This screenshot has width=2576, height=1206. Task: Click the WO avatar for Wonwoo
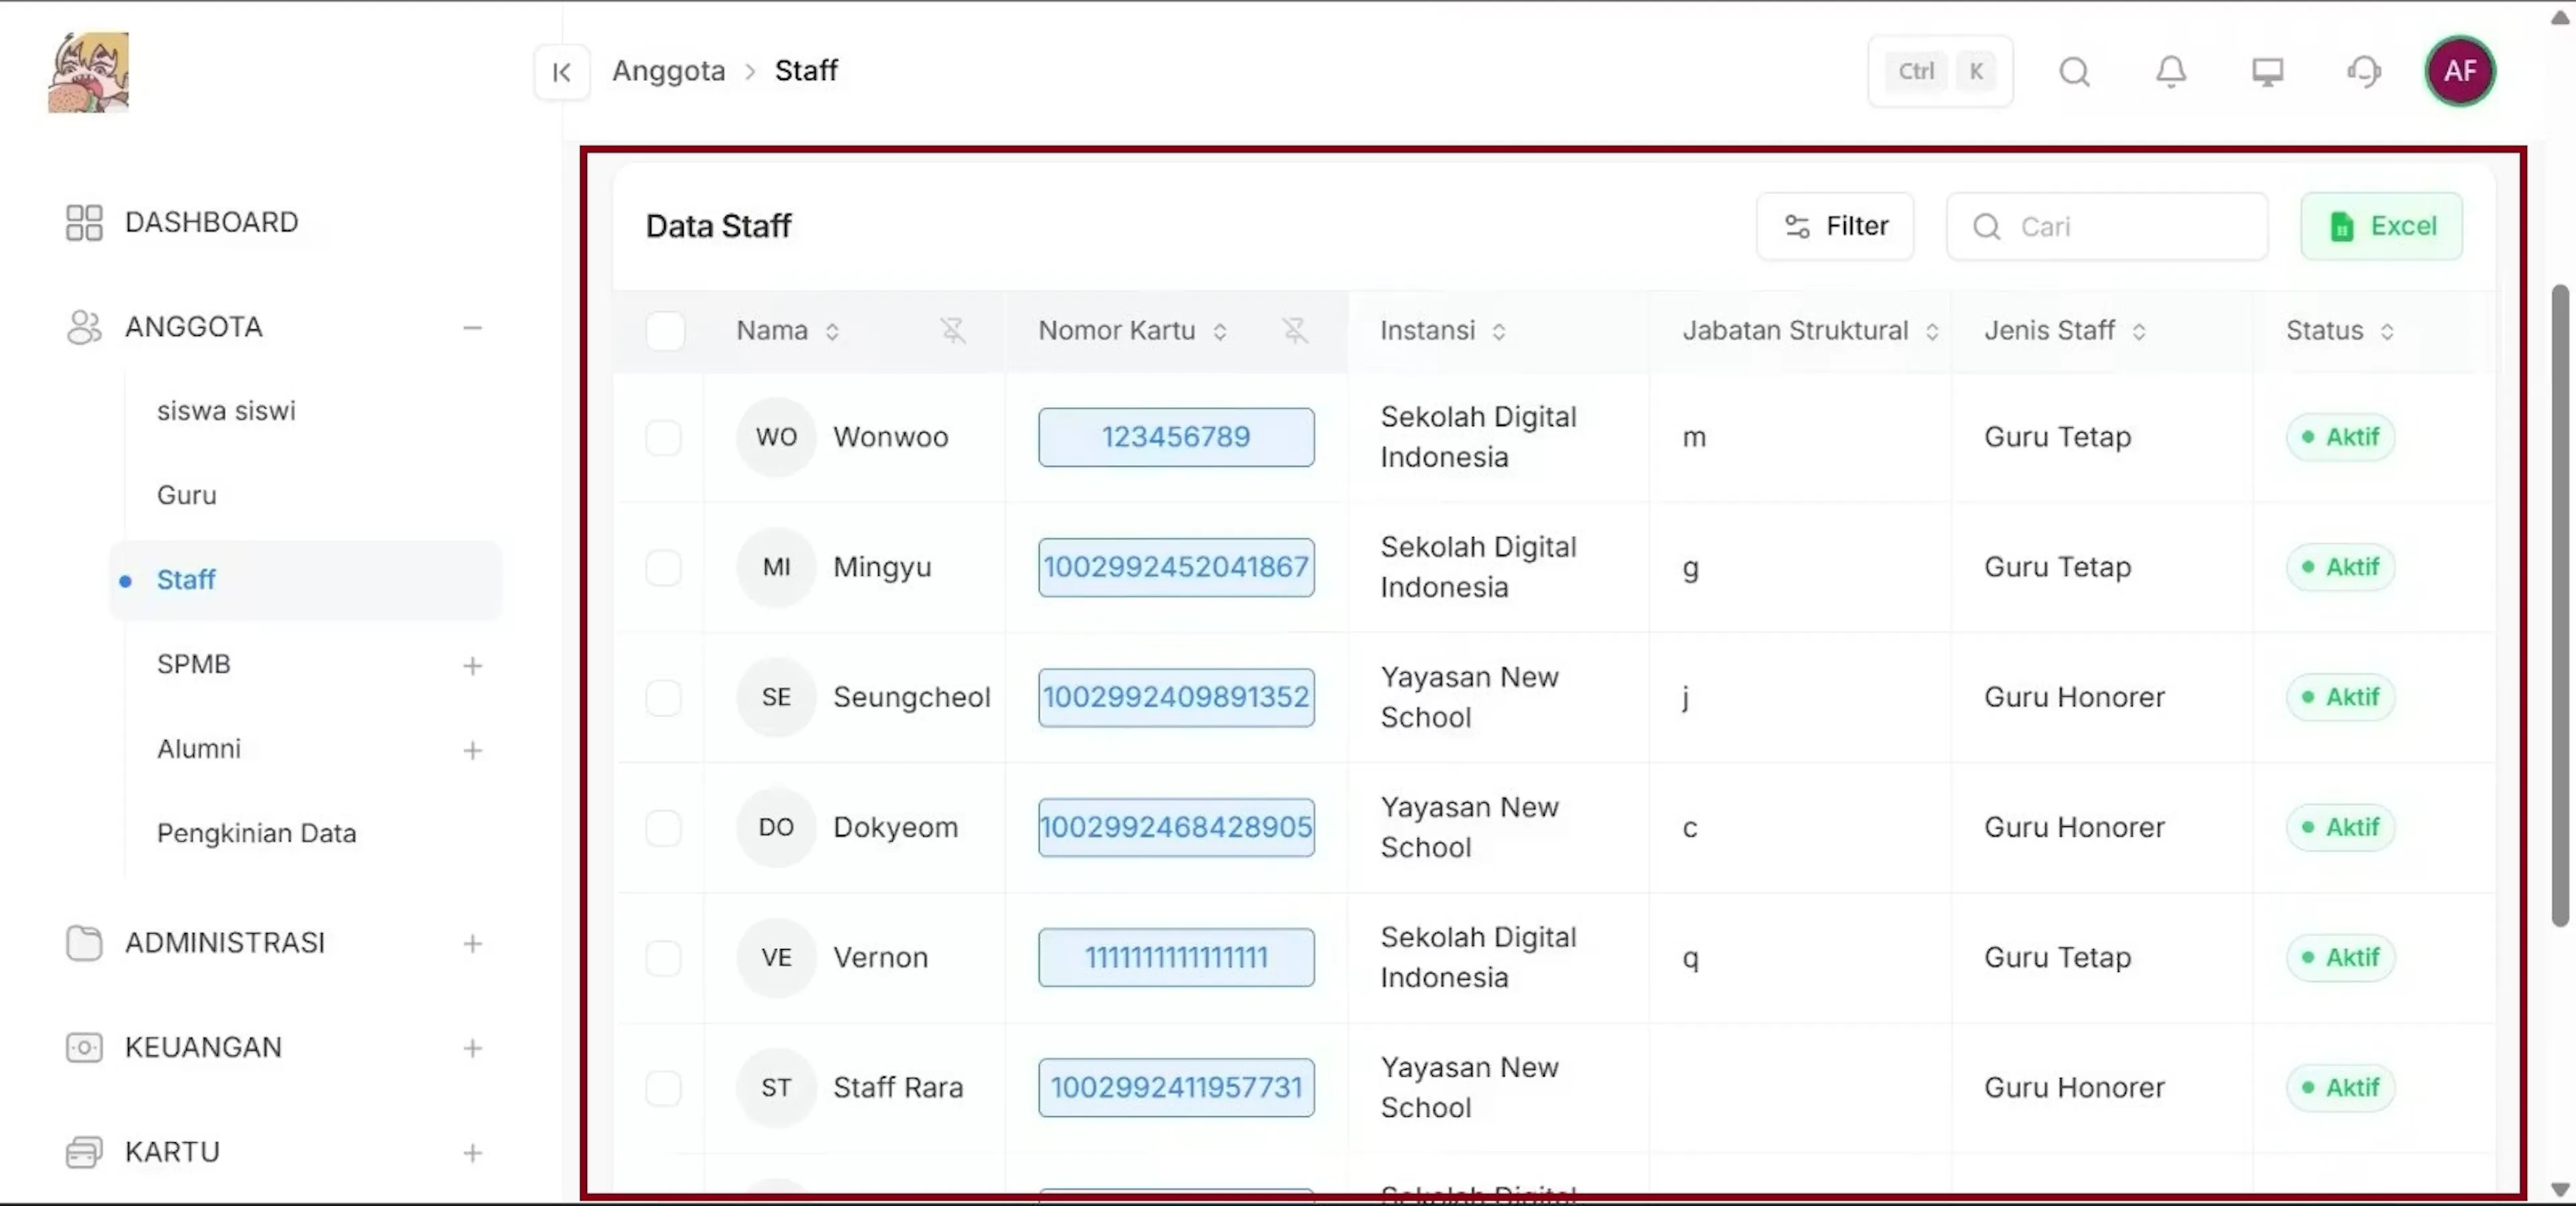click(776, 437)
